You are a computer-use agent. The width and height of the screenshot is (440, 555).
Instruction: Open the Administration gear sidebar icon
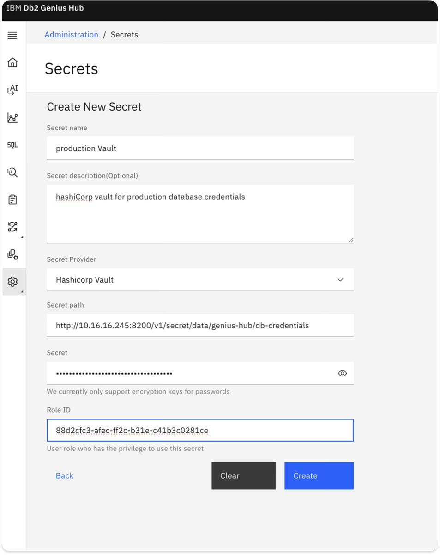click(12, 282)
